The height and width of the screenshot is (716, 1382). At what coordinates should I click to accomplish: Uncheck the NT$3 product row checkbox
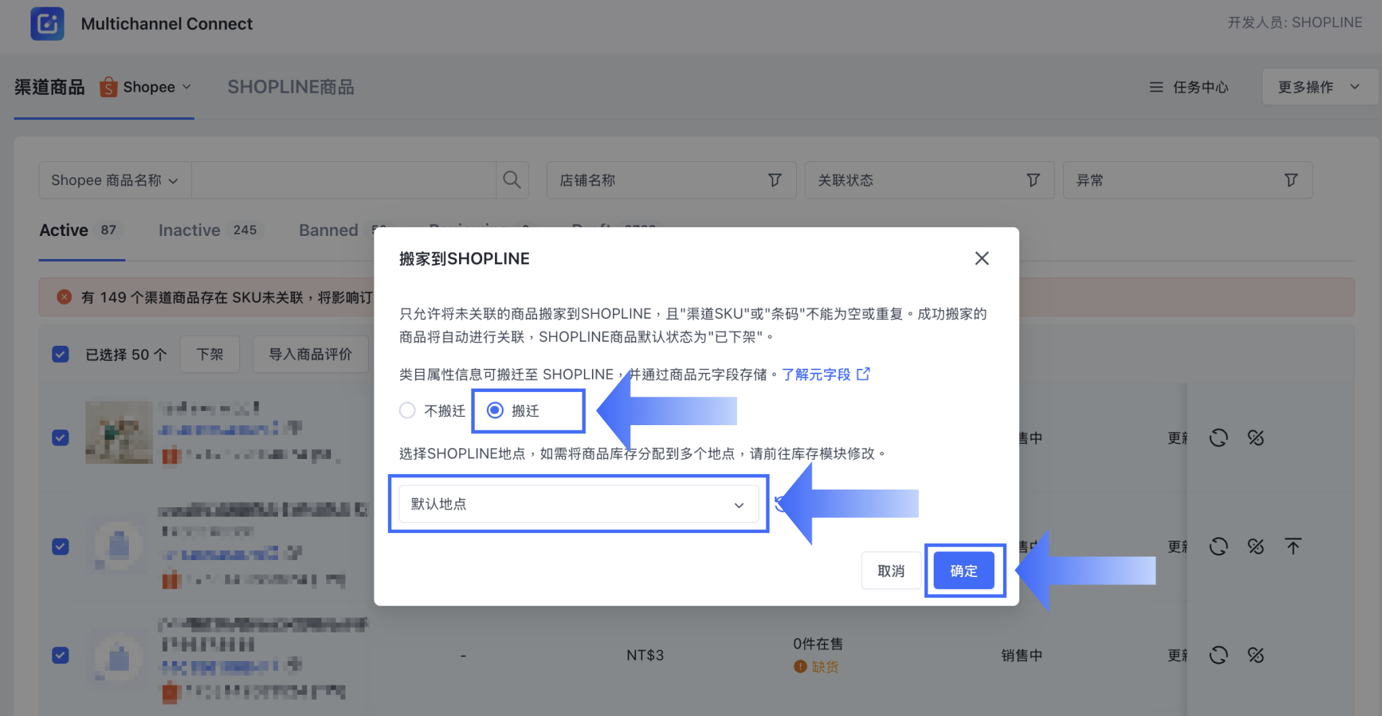(x=60, y=655)
